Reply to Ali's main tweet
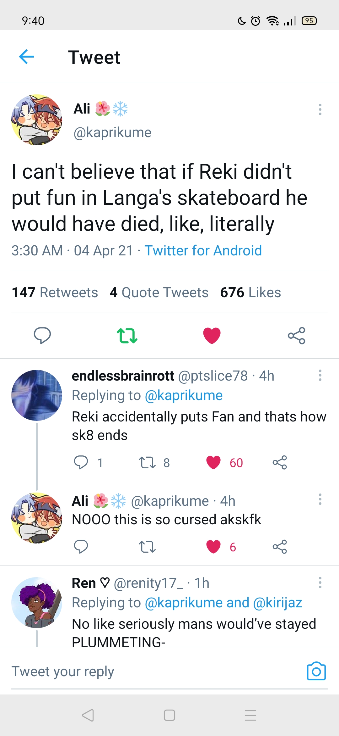 42,335
